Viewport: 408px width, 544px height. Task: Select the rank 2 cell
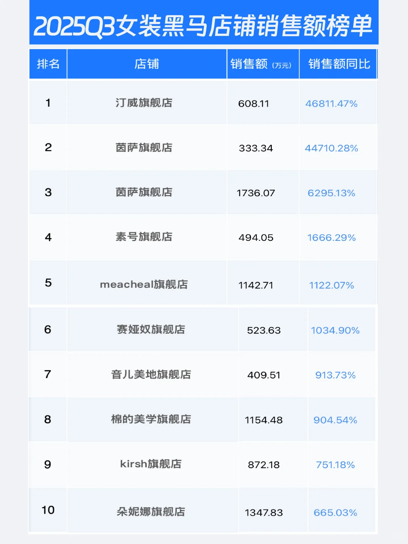point(48,148)
